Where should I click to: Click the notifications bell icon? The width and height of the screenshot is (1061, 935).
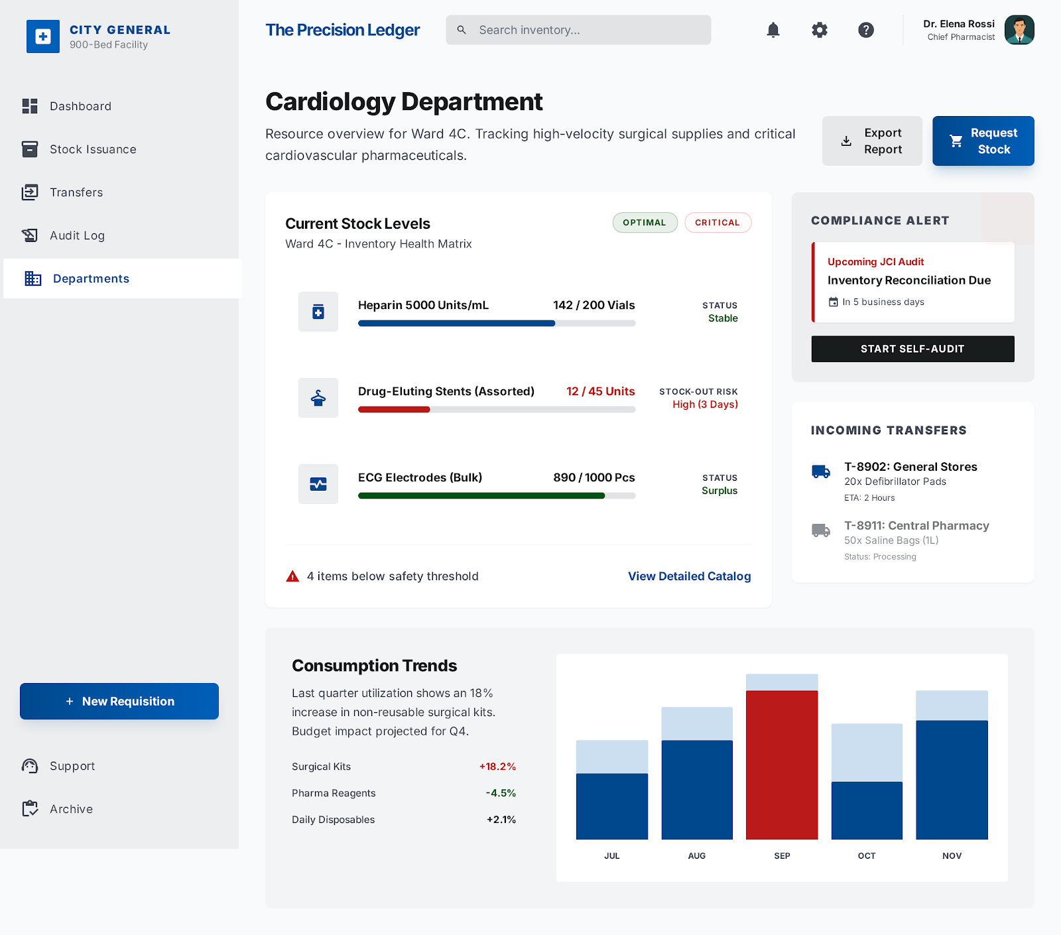(x=773, y=30)
